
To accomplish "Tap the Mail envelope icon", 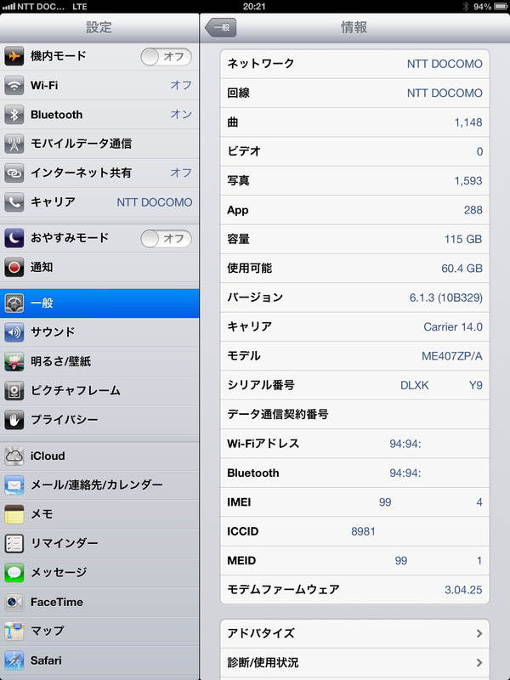I will (x=14, y=484).
